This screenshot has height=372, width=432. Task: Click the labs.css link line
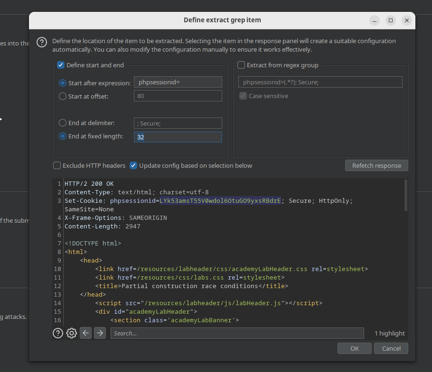[x=190, y=277]
